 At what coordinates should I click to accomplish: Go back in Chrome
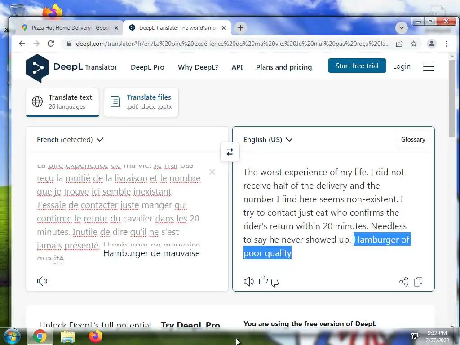[22, 44]
